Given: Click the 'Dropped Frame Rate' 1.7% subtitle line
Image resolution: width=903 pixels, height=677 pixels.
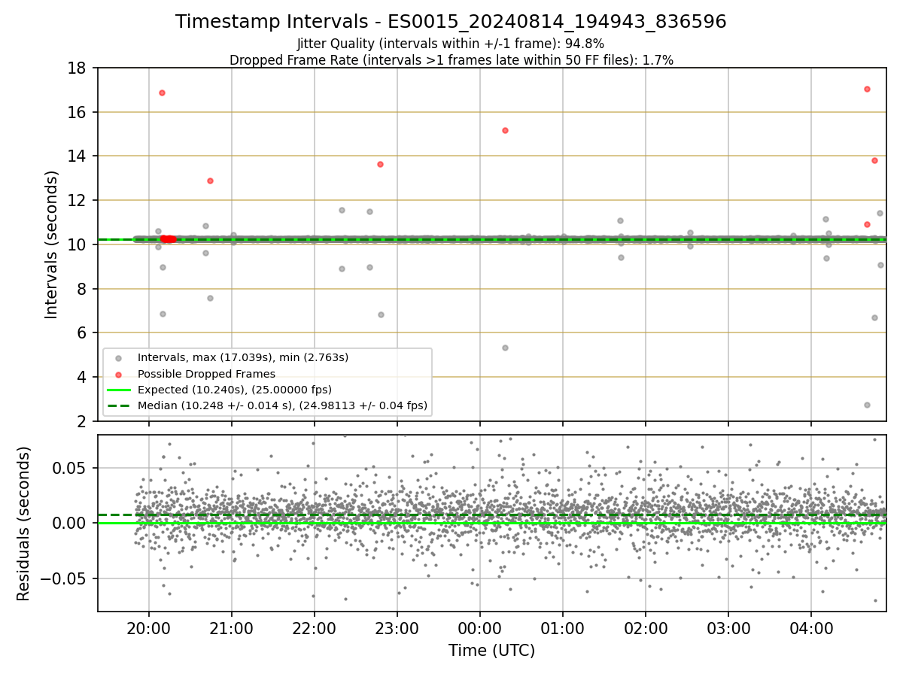Looking at the screenshot, I should [451, 60].
